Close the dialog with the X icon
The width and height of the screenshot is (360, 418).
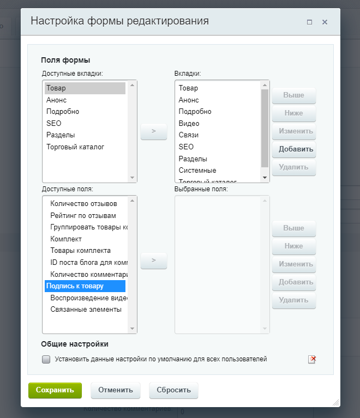click(x=325, y=22)
